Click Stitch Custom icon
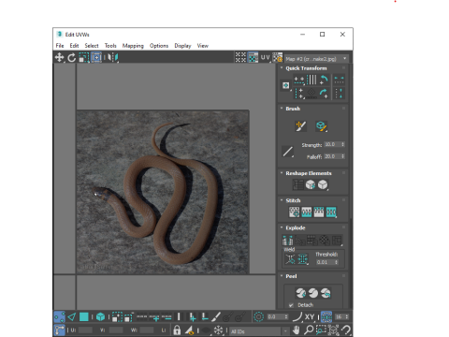449x337 pixels. click(331, 212)
